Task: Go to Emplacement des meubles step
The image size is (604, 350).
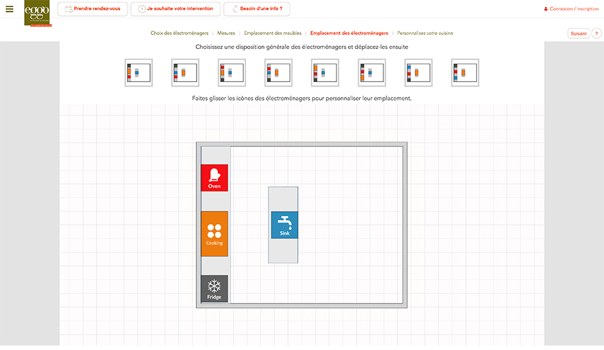Action: click(273, 33)
